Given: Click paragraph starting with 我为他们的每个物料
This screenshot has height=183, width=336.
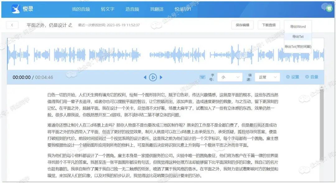Looking at the screenshot, I should coord(163,166).
